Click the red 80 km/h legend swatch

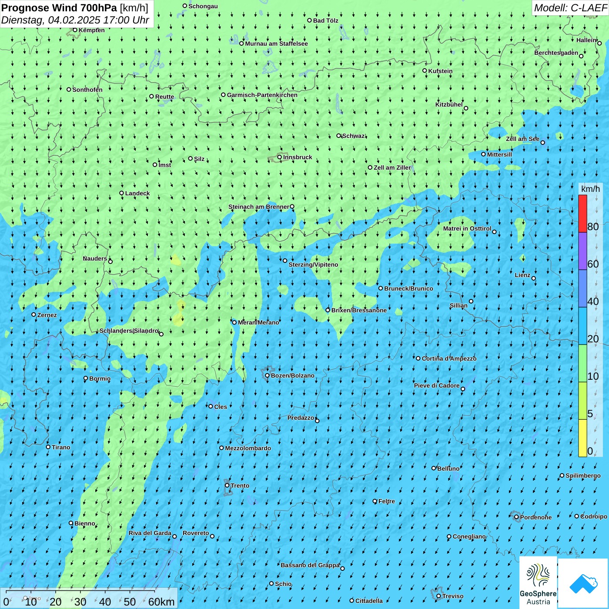[582, 214]
